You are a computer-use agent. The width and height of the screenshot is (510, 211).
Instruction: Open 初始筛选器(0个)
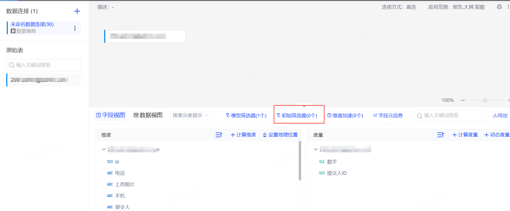click(297, 116)
